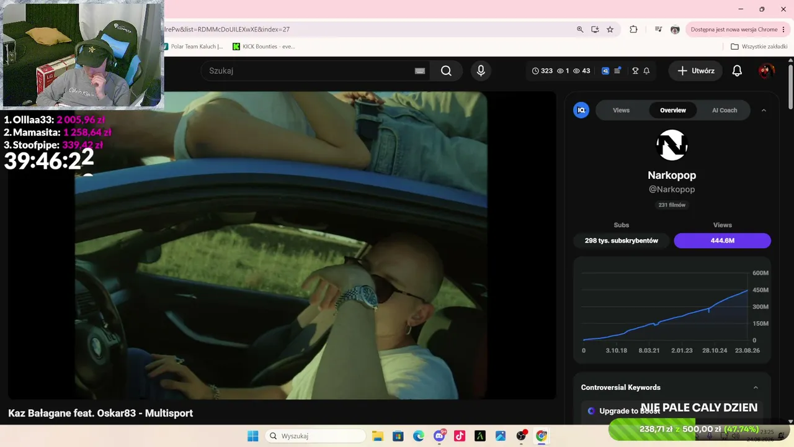Screen dimensions: 794x447
Task: Switch to Google Chrome on the taskbar
Action: 542,436
